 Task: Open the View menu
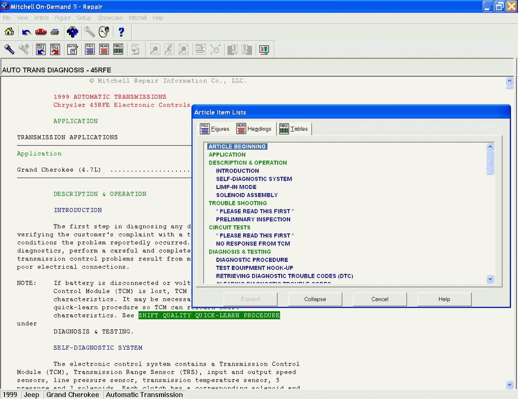pyautogui.click(x=22, y=18)
